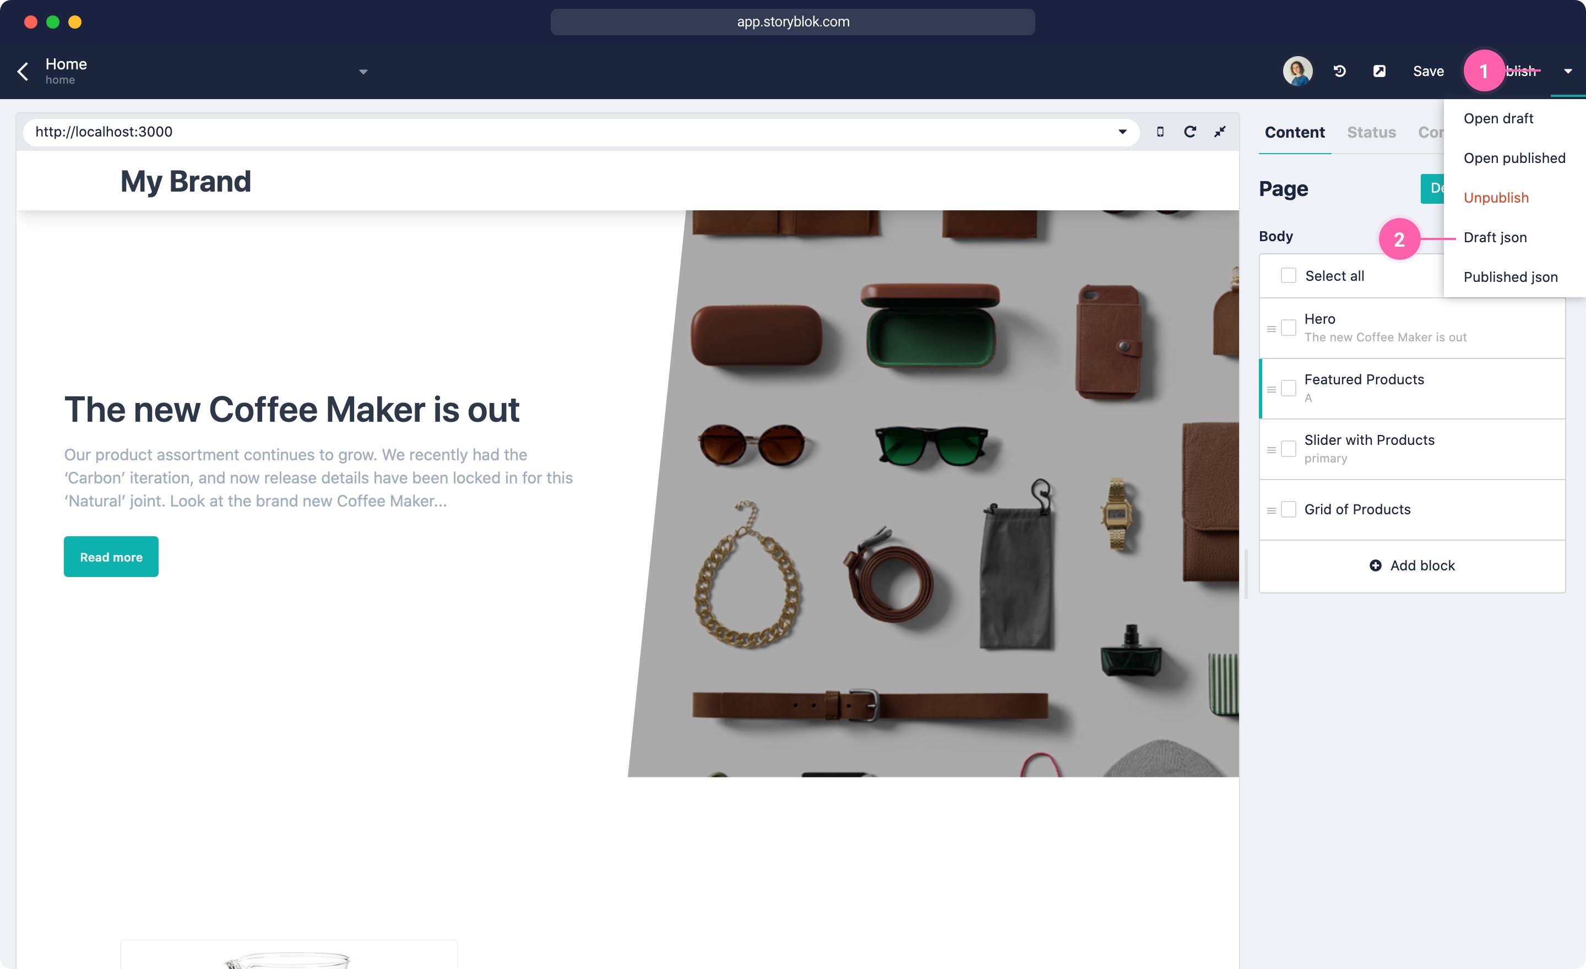Viewport: 1586px width, 969px height.
Task: Reload the preview with refresh icon
Action: point(1190,132)
